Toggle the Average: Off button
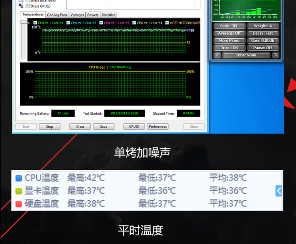 (x=229, y=34)
